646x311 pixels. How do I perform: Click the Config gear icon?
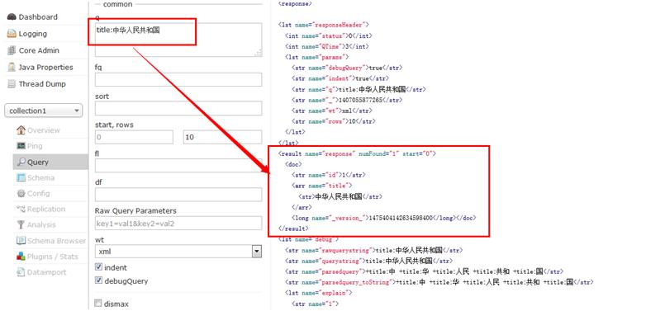(x=21, y=193)
